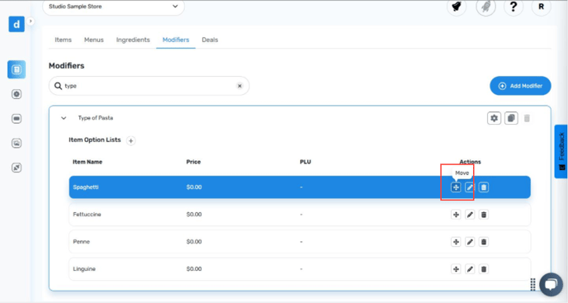Click the Price column header
568x303 pixels.
(x=193, y=162)
